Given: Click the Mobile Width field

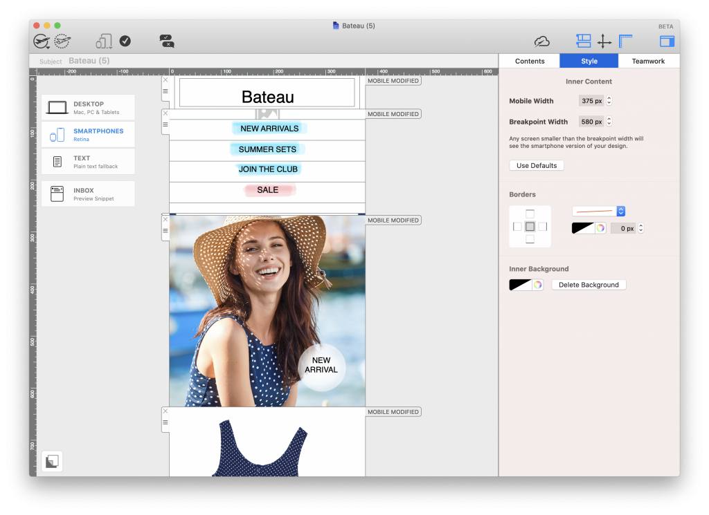Looking at the screenshot, I should point(591,101).
